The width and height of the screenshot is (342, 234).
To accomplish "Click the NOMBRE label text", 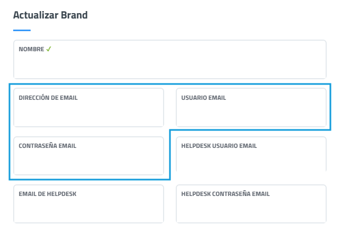I will click(31, 49).
